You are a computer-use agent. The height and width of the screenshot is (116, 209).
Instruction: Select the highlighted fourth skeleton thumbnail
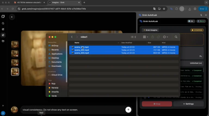[x=15, y=72]
